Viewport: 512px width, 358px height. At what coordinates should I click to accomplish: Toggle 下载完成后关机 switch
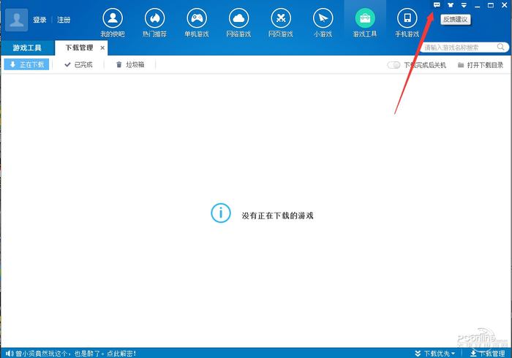[x=394, y=65]
